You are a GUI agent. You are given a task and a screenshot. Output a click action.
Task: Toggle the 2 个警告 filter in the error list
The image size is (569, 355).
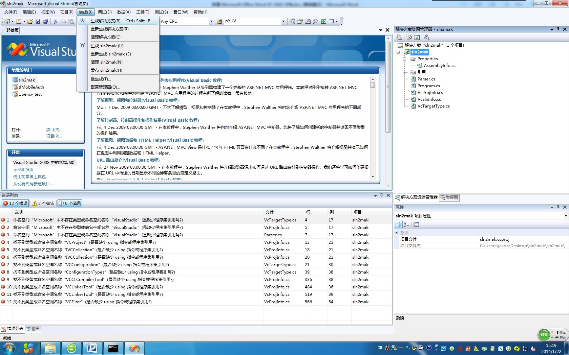[43, 203]
